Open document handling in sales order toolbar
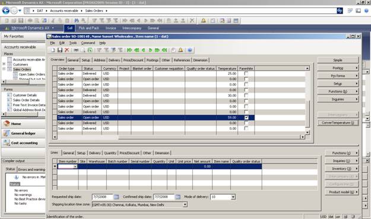This screenshot has height=219, width=371. tap(173, 50)
